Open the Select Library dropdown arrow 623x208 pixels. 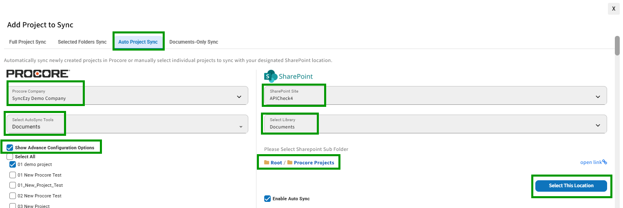click(x=598, y=126)
